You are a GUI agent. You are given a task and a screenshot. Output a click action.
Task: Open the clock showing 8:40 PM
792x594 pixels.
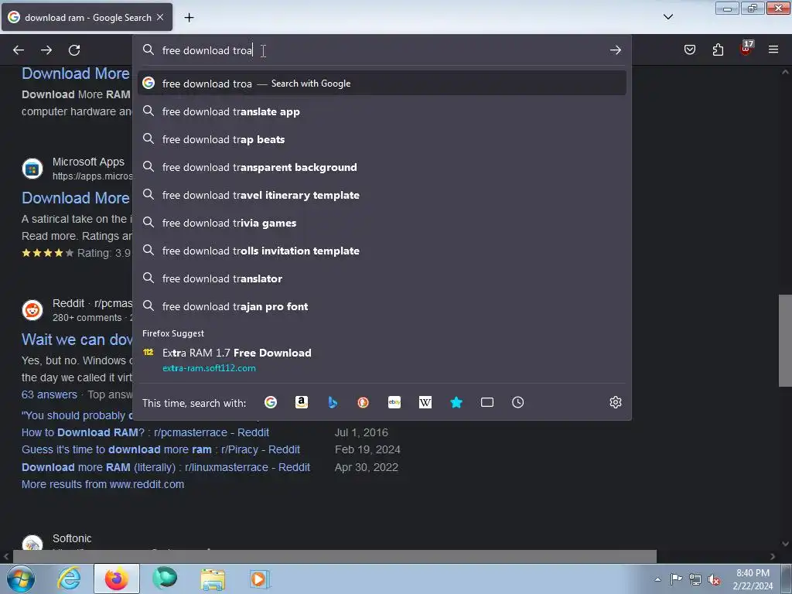(753, 579)
